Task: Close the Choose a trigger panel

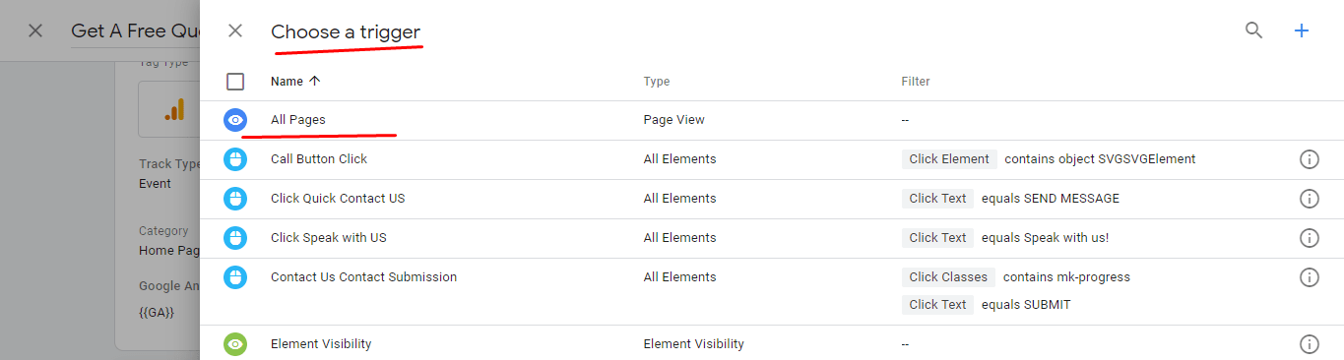Action: pos(235,30)
